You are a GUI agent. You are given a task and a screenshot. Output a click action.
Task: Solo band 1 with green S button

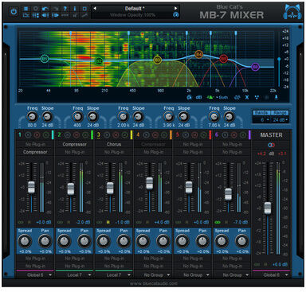point(45,135)
